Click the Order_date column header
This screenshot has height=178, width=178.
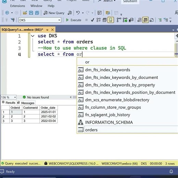(x=49, y=107)
